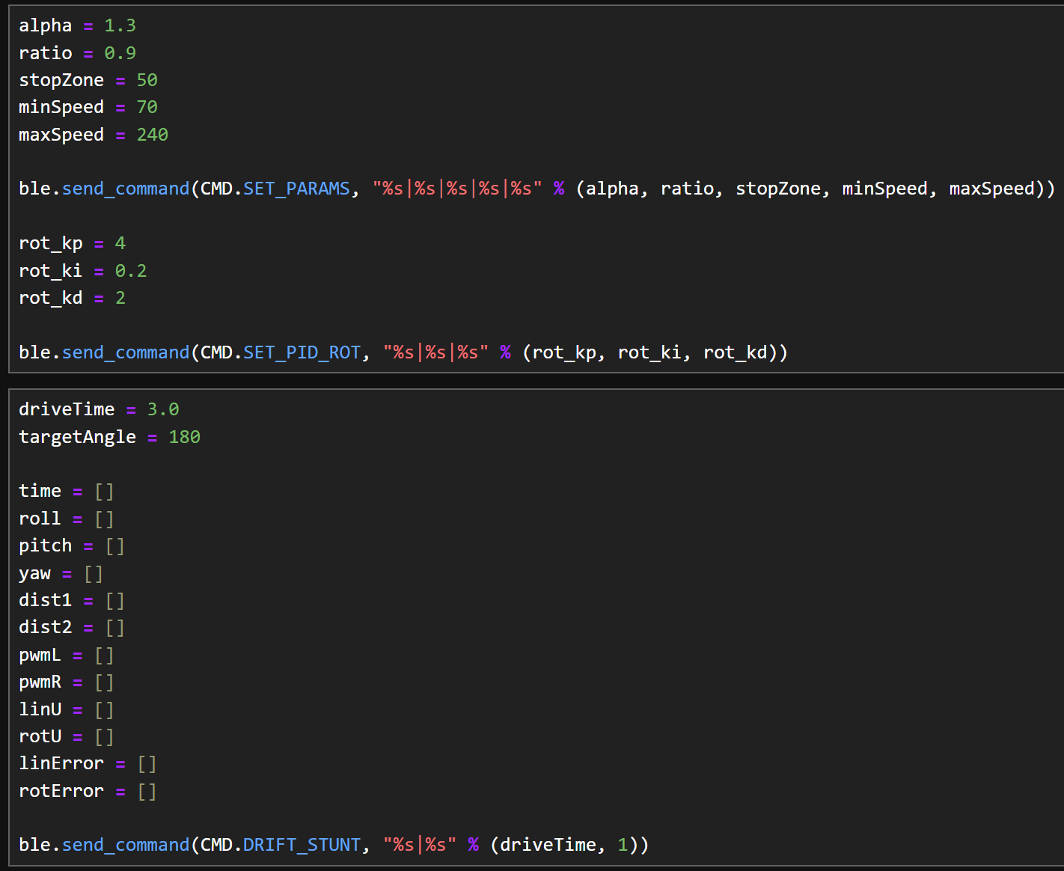Click the 'dist2 = []' line
Screen dimensions: 1064x871
tap(72, 627)
